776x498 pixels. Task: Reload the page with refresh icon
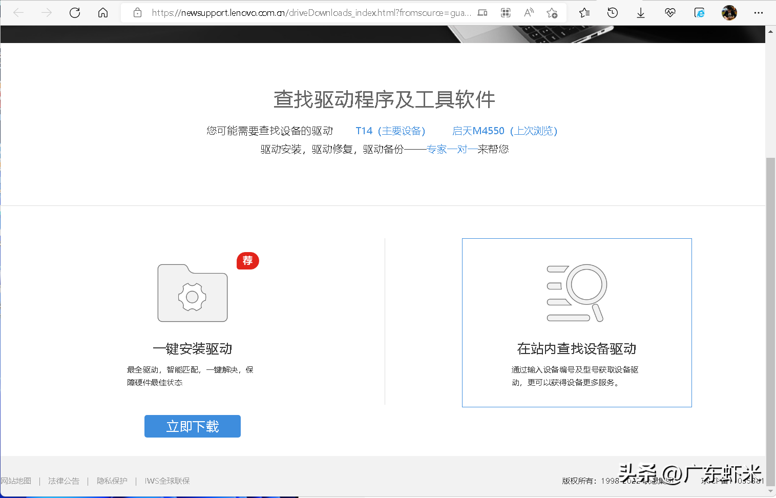(75, 13)
